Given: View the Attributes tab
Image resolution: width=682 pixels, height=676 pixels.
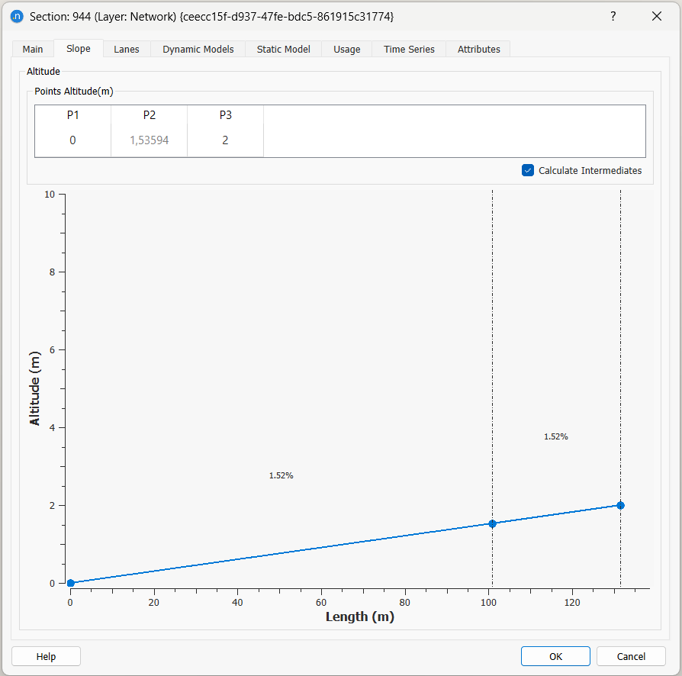Looking at the screenshot, I should coord(478,49).
